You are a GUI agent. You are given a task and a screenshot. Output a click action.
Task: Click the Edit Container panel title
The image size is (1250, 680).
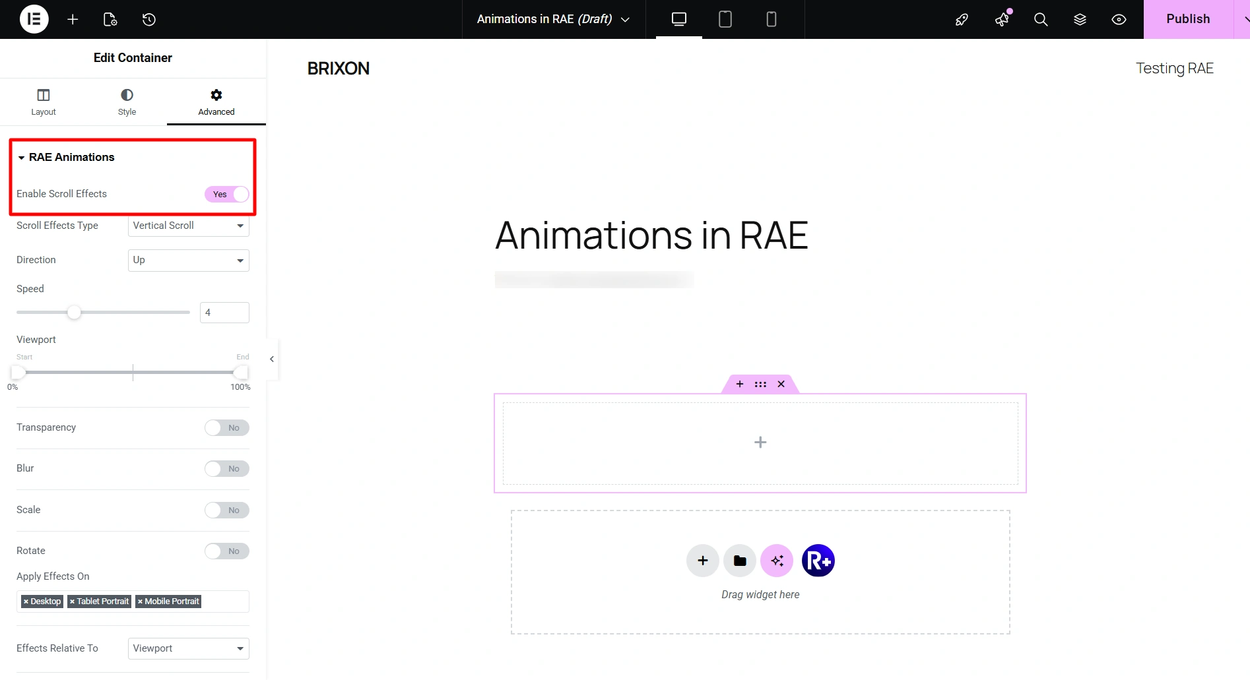pyautogui.click(x=133, y=58)
